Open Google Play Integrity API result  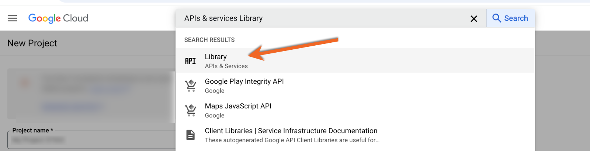tap(355, 85)
